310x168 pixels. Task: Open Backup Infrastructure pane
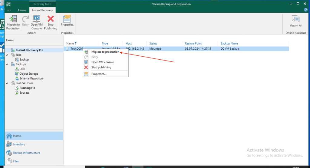point(34,153)
